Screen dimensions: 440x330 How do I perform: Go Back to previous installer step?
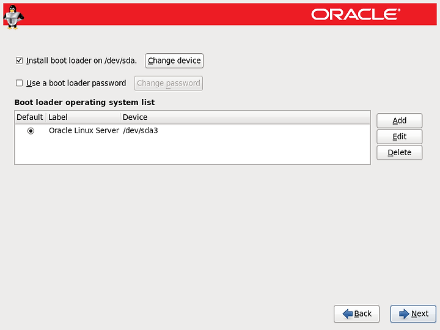tap(357, 313)
